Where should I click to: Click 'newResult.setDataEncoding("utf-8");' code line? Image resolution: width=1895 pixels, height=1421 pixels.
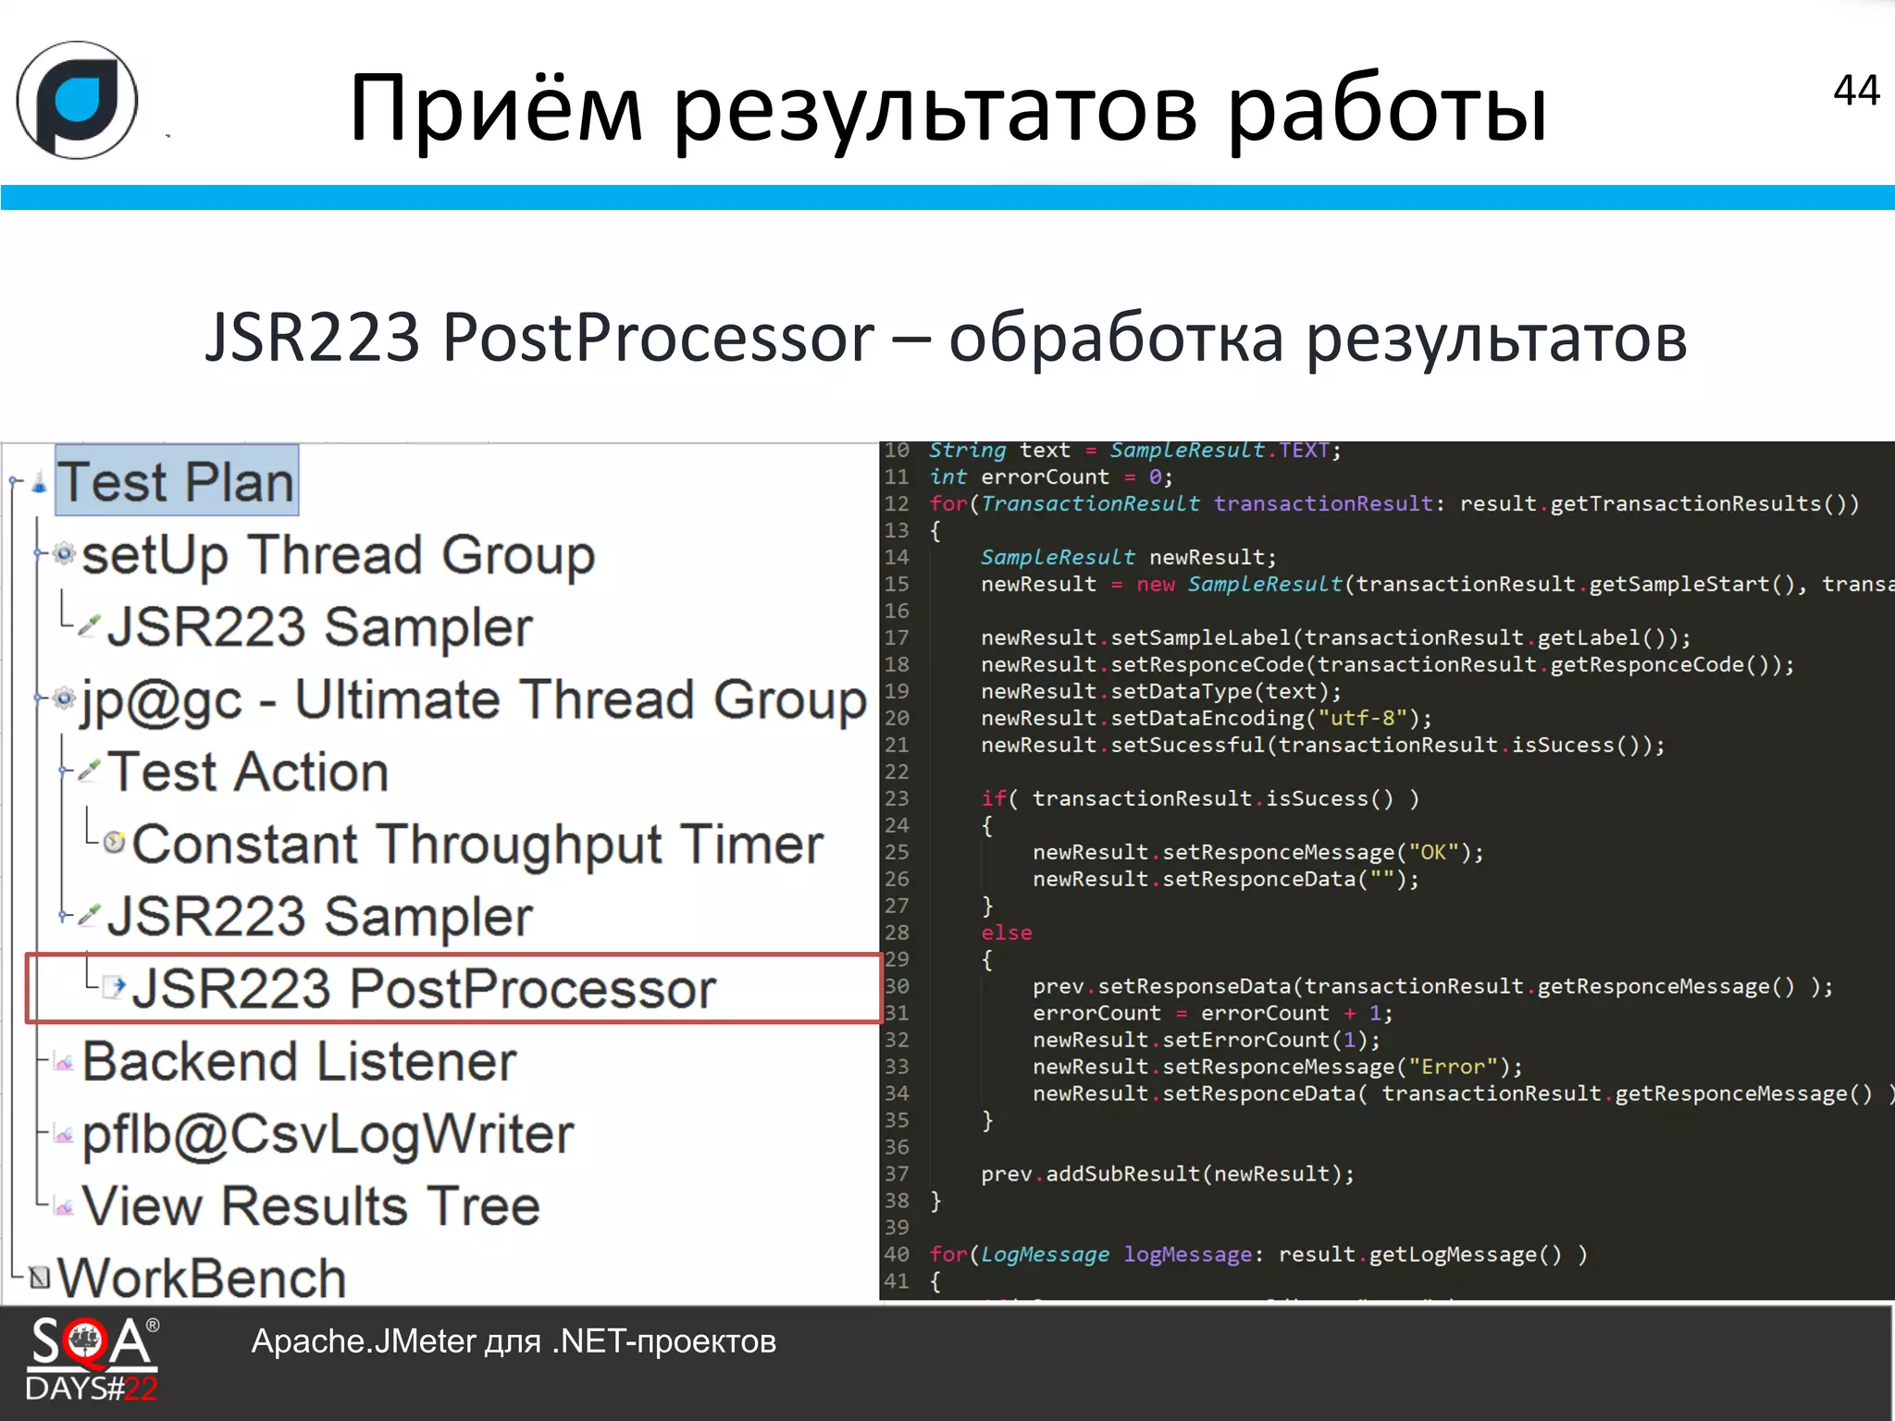pyautogui.click(x=1207, y=719)
